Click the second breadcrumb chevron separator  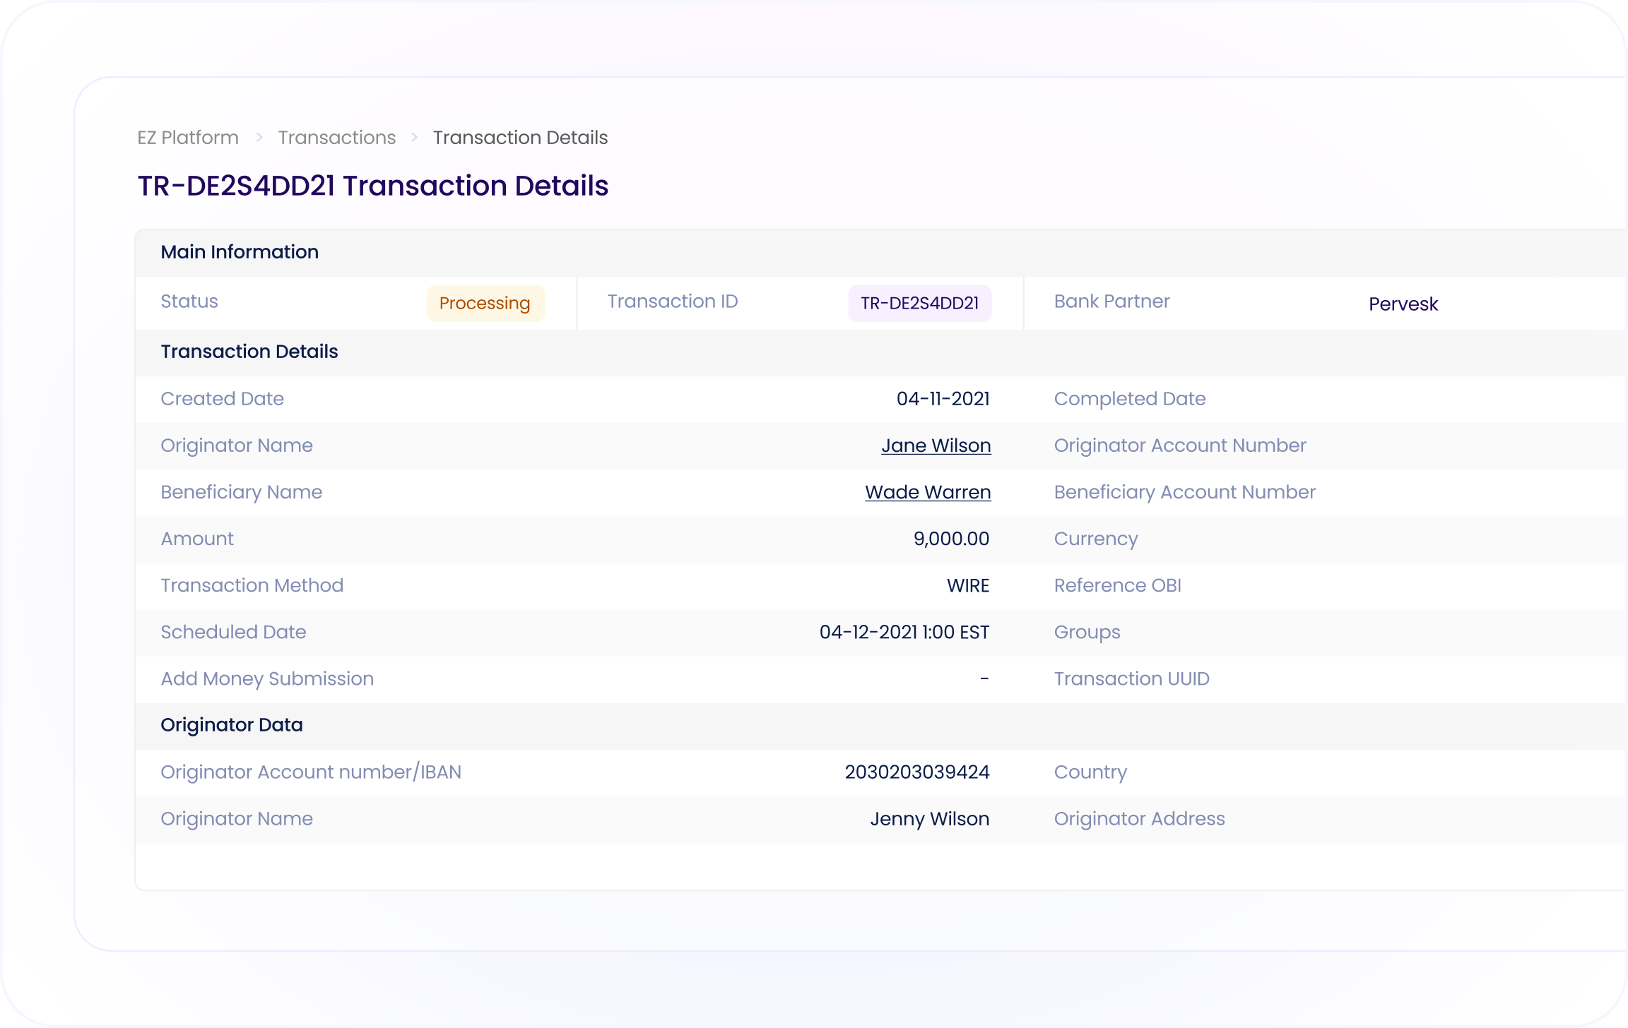coord(415,138)
